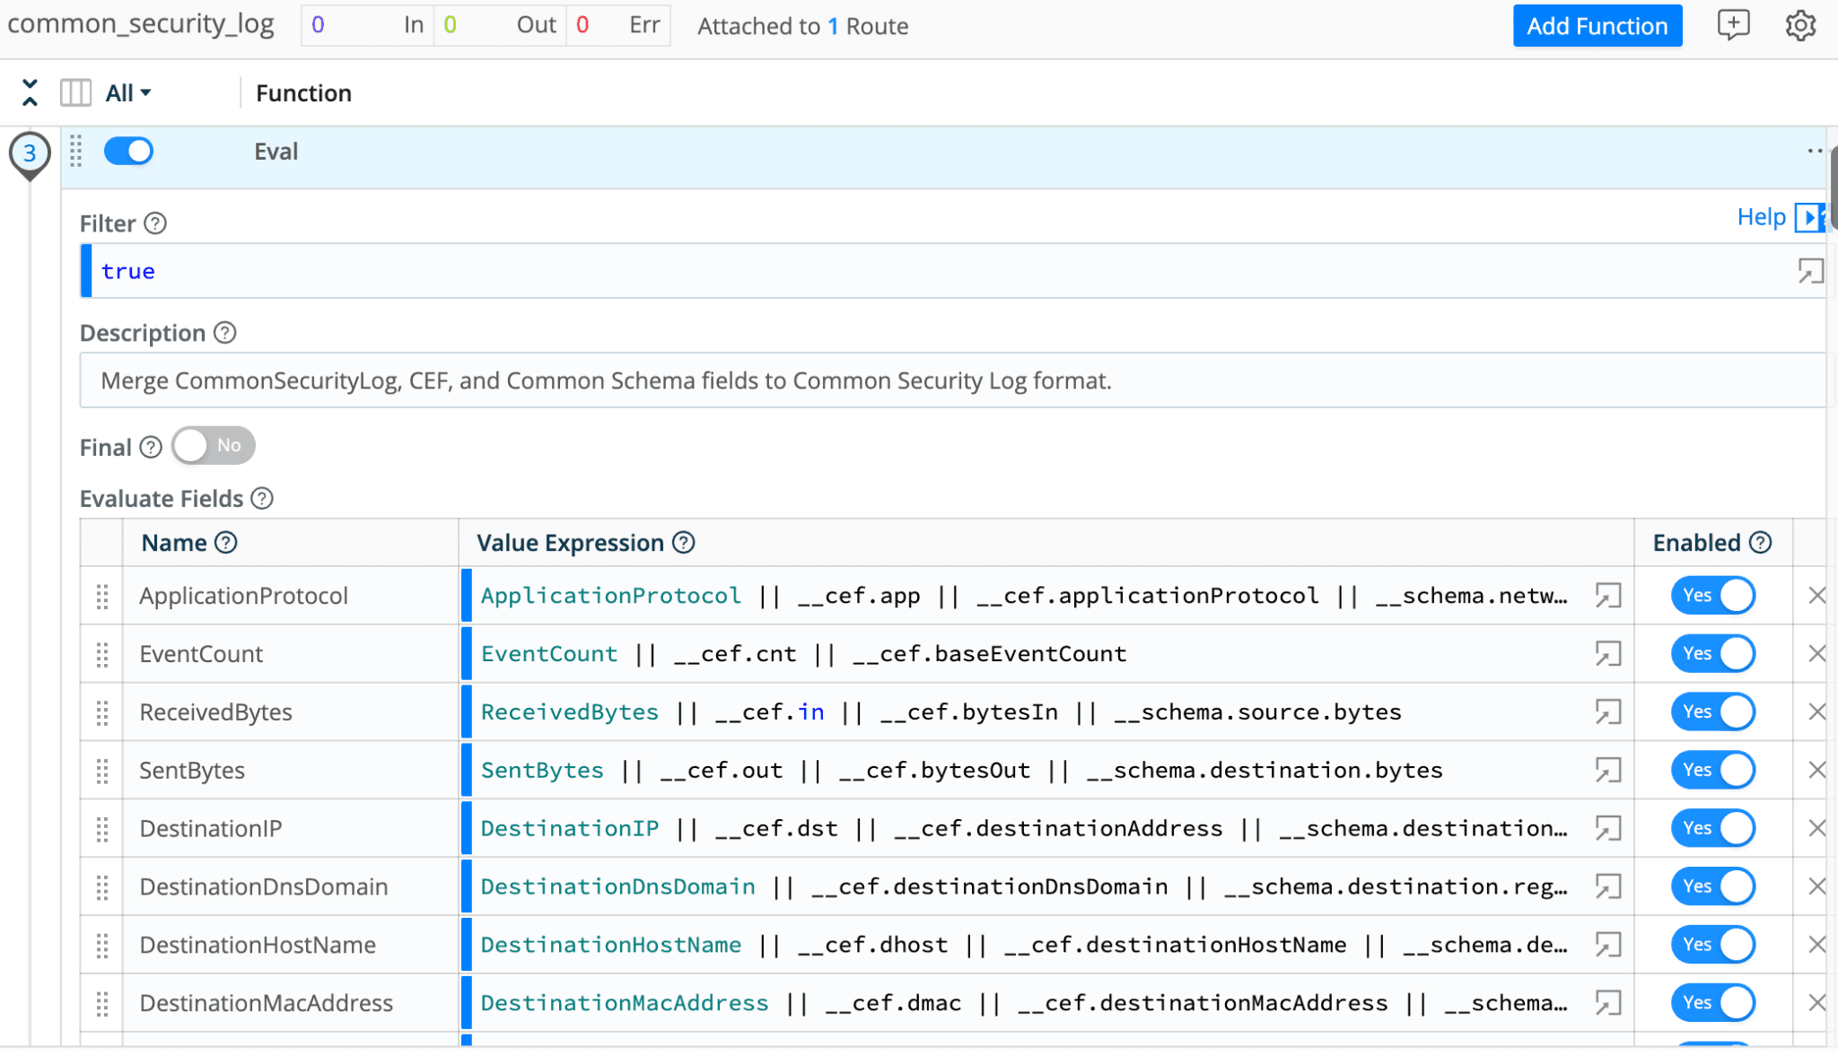Open the All functions filter dropdown

128,93
